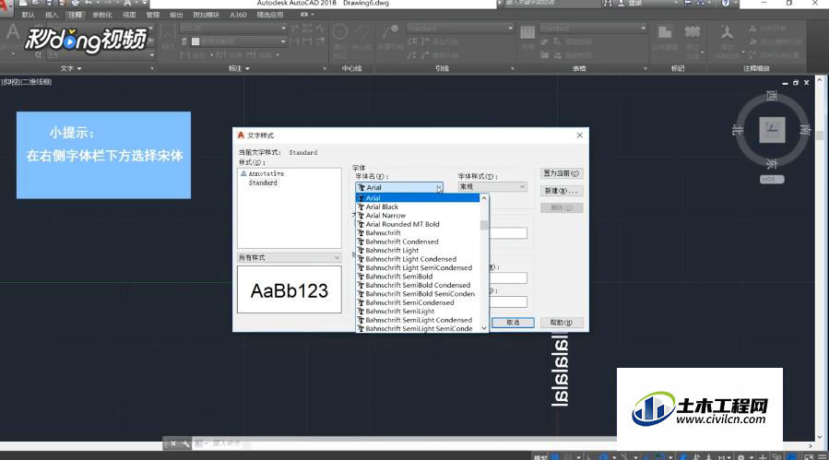Select Arial Narrow in the font list
Viewport: 829px width, 460px height.
[418, 215]
